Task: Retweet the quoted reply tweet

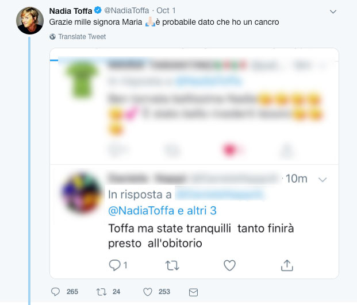Action: tap(172, 265)
